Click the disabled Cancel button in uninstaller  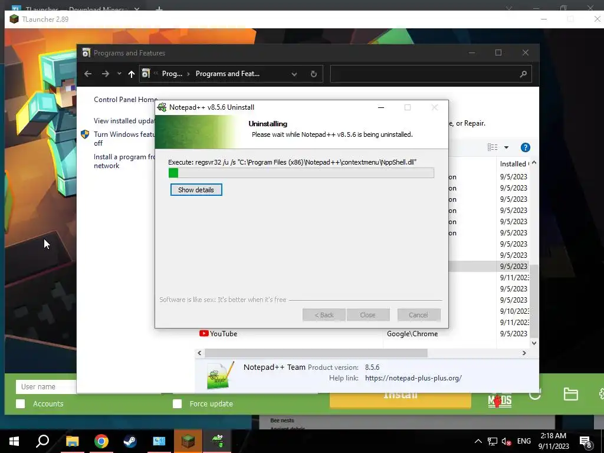(418, 315)
